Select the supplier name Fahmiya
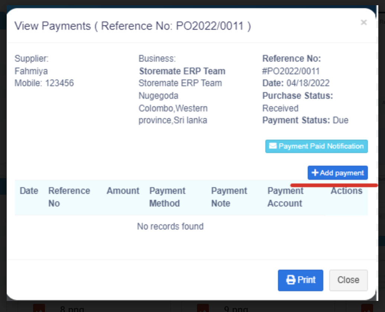385x312 pixels. pos(31,71)
